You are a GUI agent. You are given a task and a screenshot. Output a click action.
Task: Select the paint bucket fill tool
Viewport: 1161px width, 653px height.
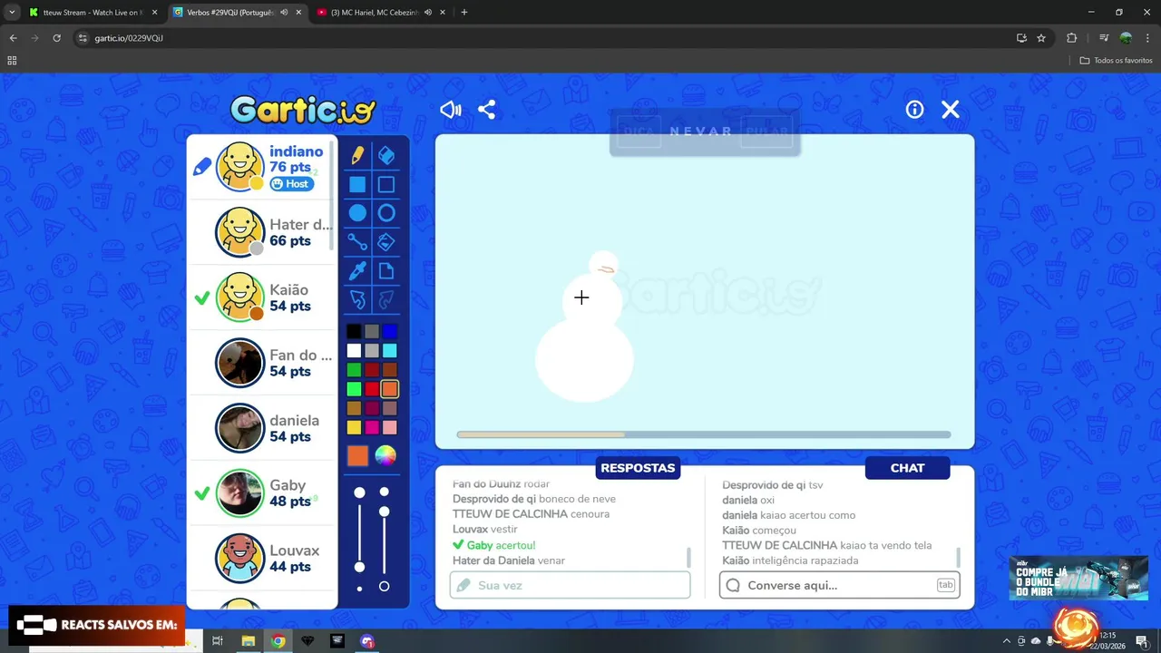coord(386,242)
